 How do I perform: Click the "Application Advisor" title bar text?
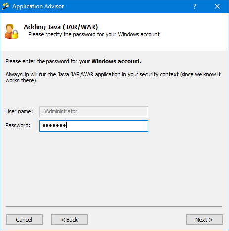(38, 6)
